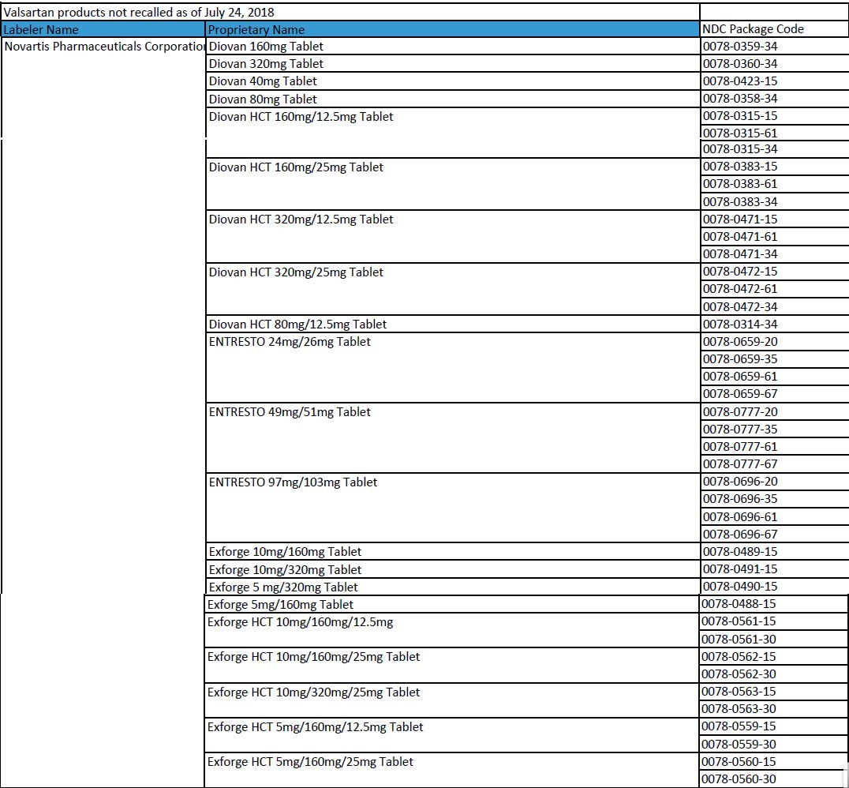Select the 'Diovan HCT 160mg/12.5mg Tablet' cell

point(453,133)
